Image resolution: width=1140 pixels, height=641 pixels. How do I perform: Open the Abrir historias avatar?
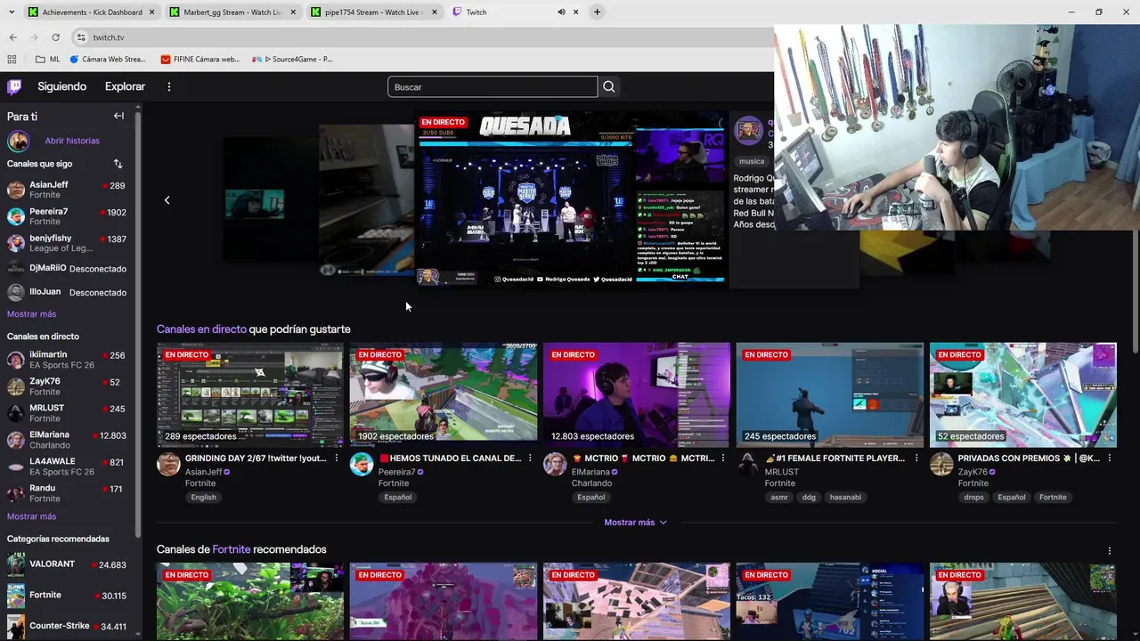[18, 141]
